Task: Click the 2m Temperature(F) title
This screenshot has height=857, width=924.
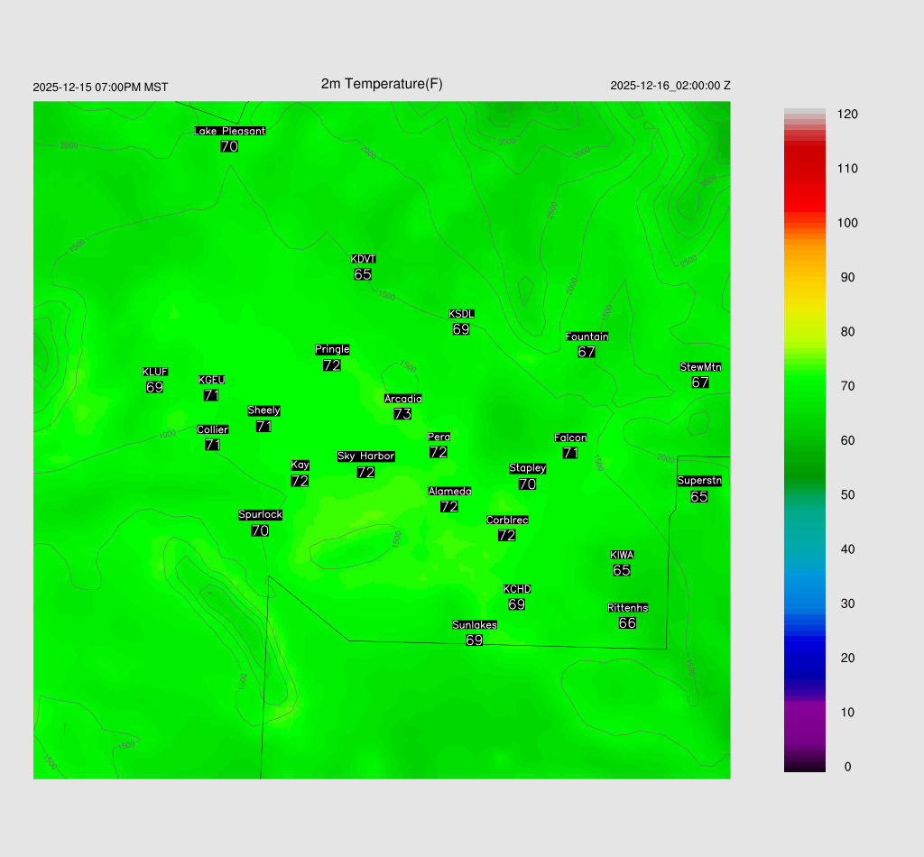Action: coord(382,84)
